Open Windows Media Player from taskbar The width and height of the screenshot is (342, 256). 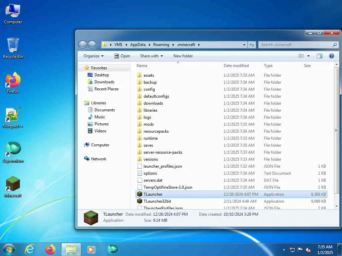(91, 249)
